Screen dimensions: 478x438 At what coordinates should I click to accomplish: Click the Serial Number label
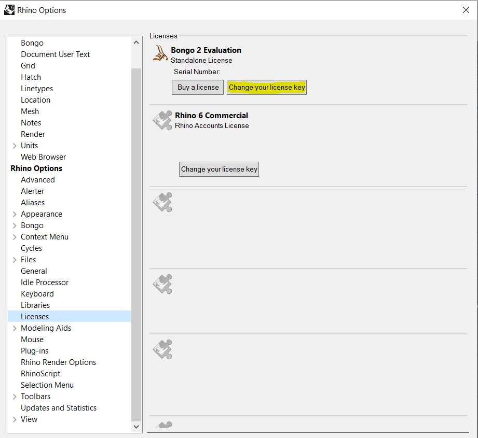coord(197,72)
